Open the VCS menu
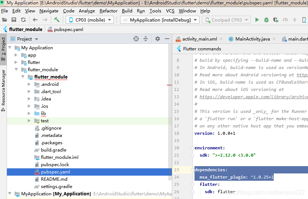 [x=170, y=11]
